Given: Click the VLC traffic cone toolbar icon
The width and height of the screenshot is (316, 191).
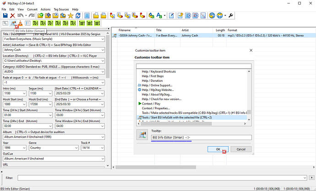Looking at the screenshot, I should tap(20, 23).
